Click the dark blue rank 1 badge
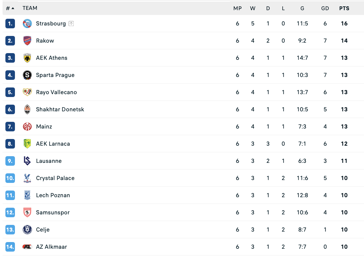Viewport: 364px width, 257px height. (10, 24)
